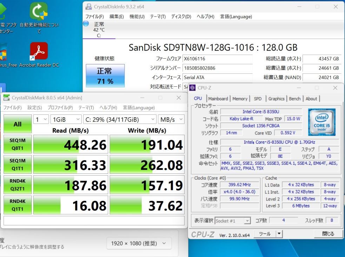
Task: Click the CrystalDiskInfo title bar icon
Action: pyautogui.click(x=88, y=7)
